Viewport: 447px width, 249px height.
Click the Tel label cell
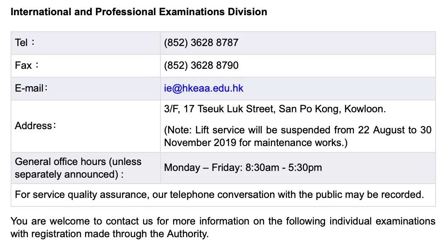86,43
